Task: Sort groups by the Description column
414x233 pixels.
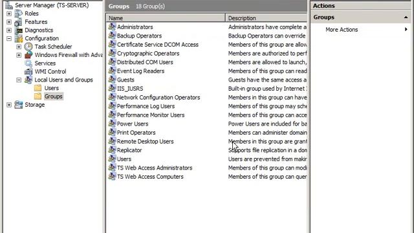Action: click(x=266, y=18)
